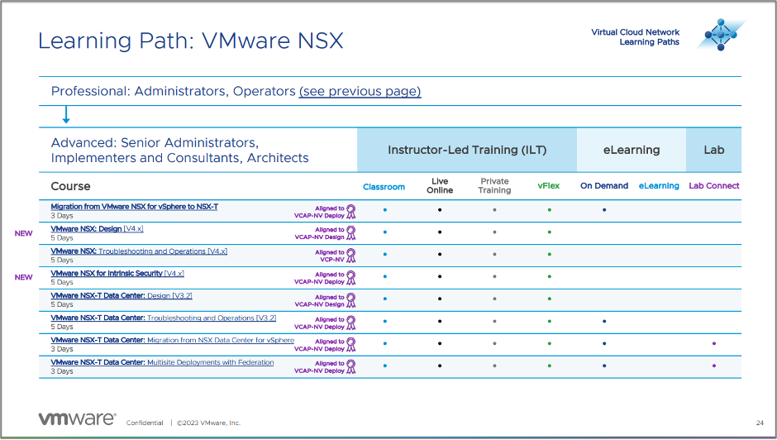Click ribbon icon in NSX-T Design V3.2 row

[x=350, y=300]
